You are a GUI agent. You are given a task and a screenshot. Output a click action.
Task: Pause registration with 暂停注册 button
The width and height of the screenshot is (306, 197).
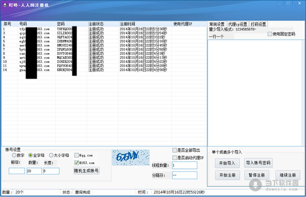(257, 175)
